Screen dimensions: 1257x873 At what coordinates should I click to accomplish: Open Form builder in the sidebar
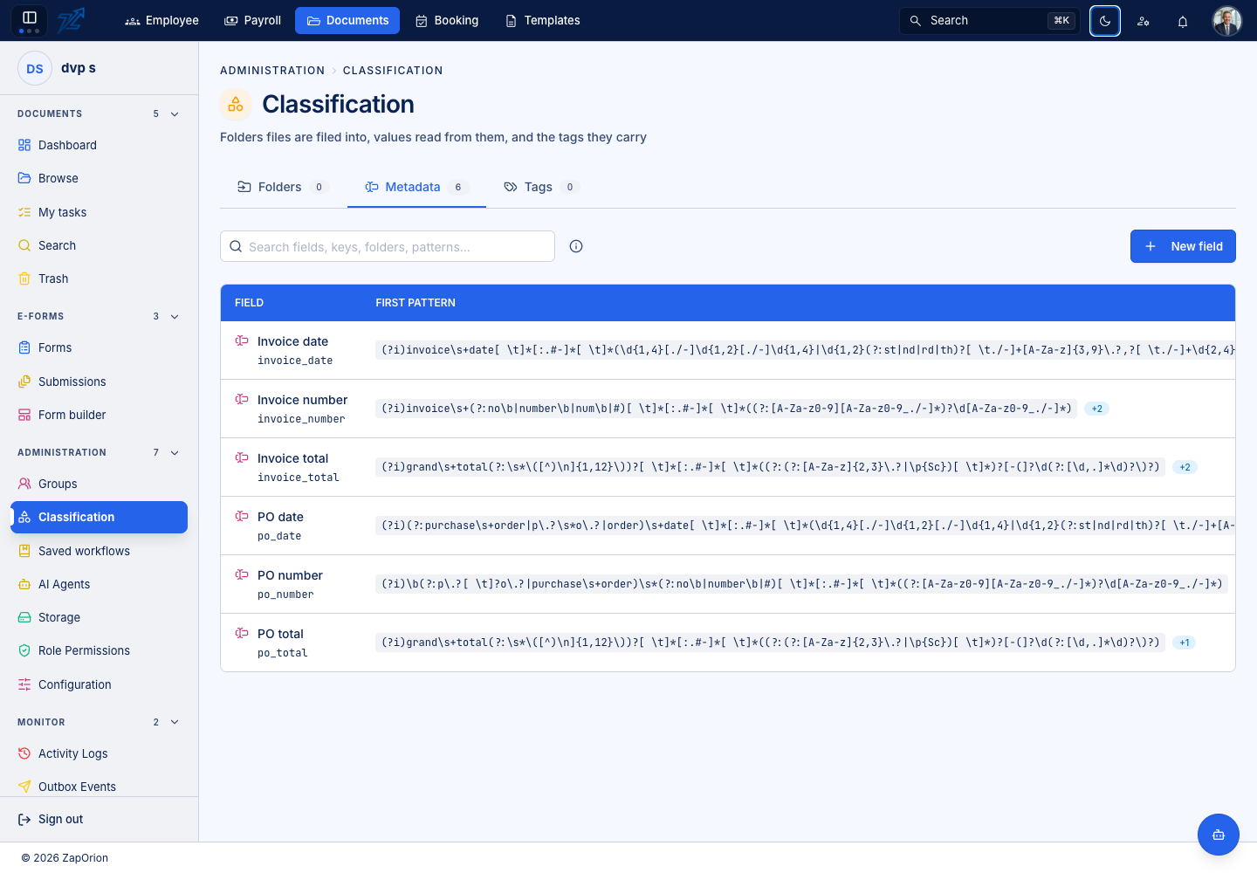pos(99,415)
